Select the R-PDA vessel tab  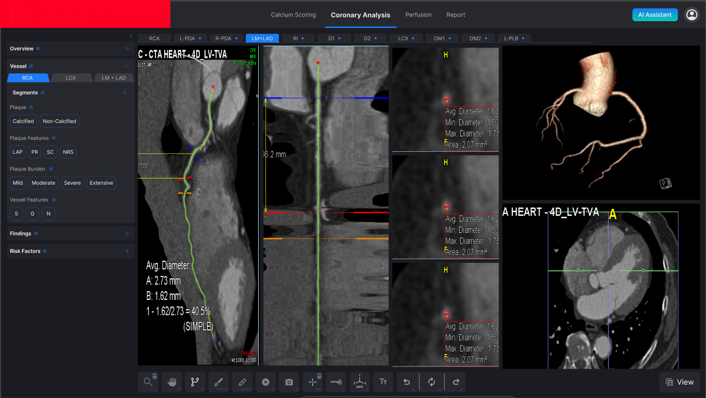(226, 38)
